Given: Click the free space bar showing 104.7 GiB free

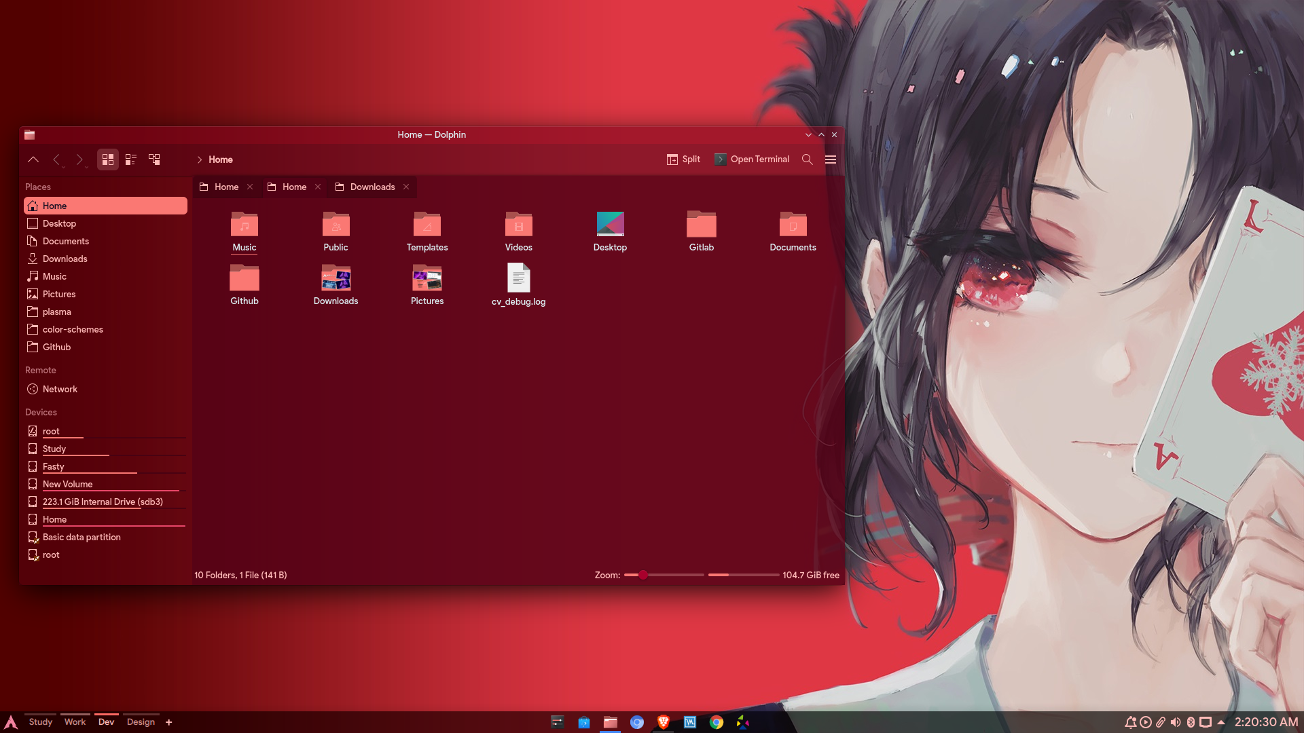Looking at the screenshot, I should pyautogui.click(x=744, y=575).
